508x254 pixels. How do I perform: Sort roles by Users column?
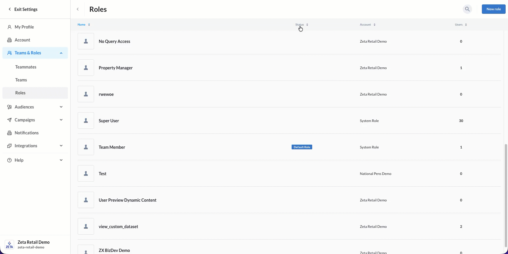461,25
